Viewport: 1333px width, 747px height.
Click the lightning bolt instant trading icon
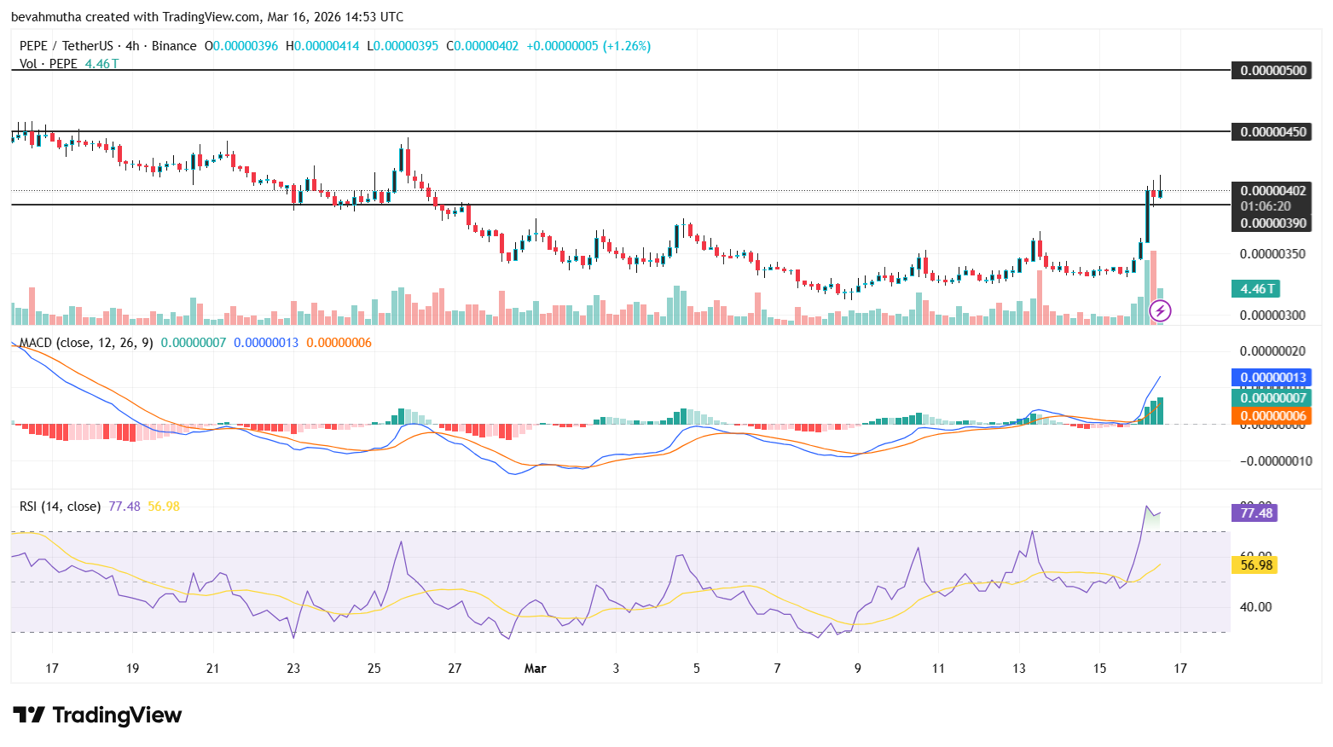coord(1161,310)
